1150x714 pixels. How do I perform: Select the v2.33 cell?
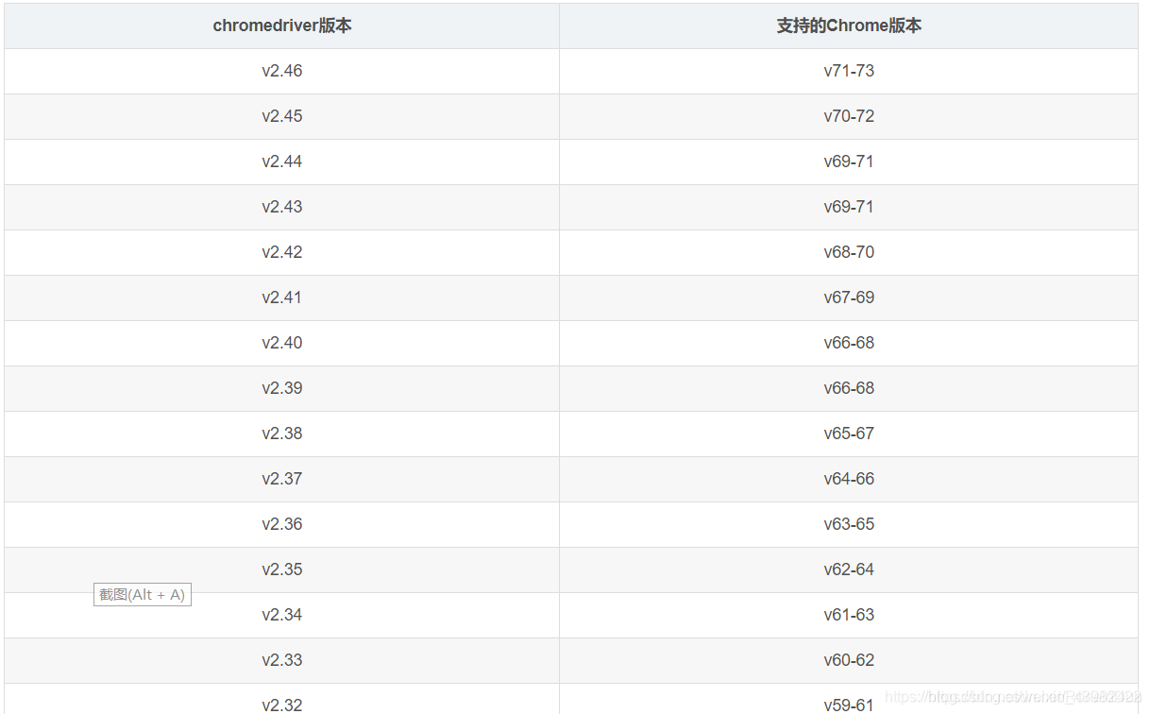[282, 660]
